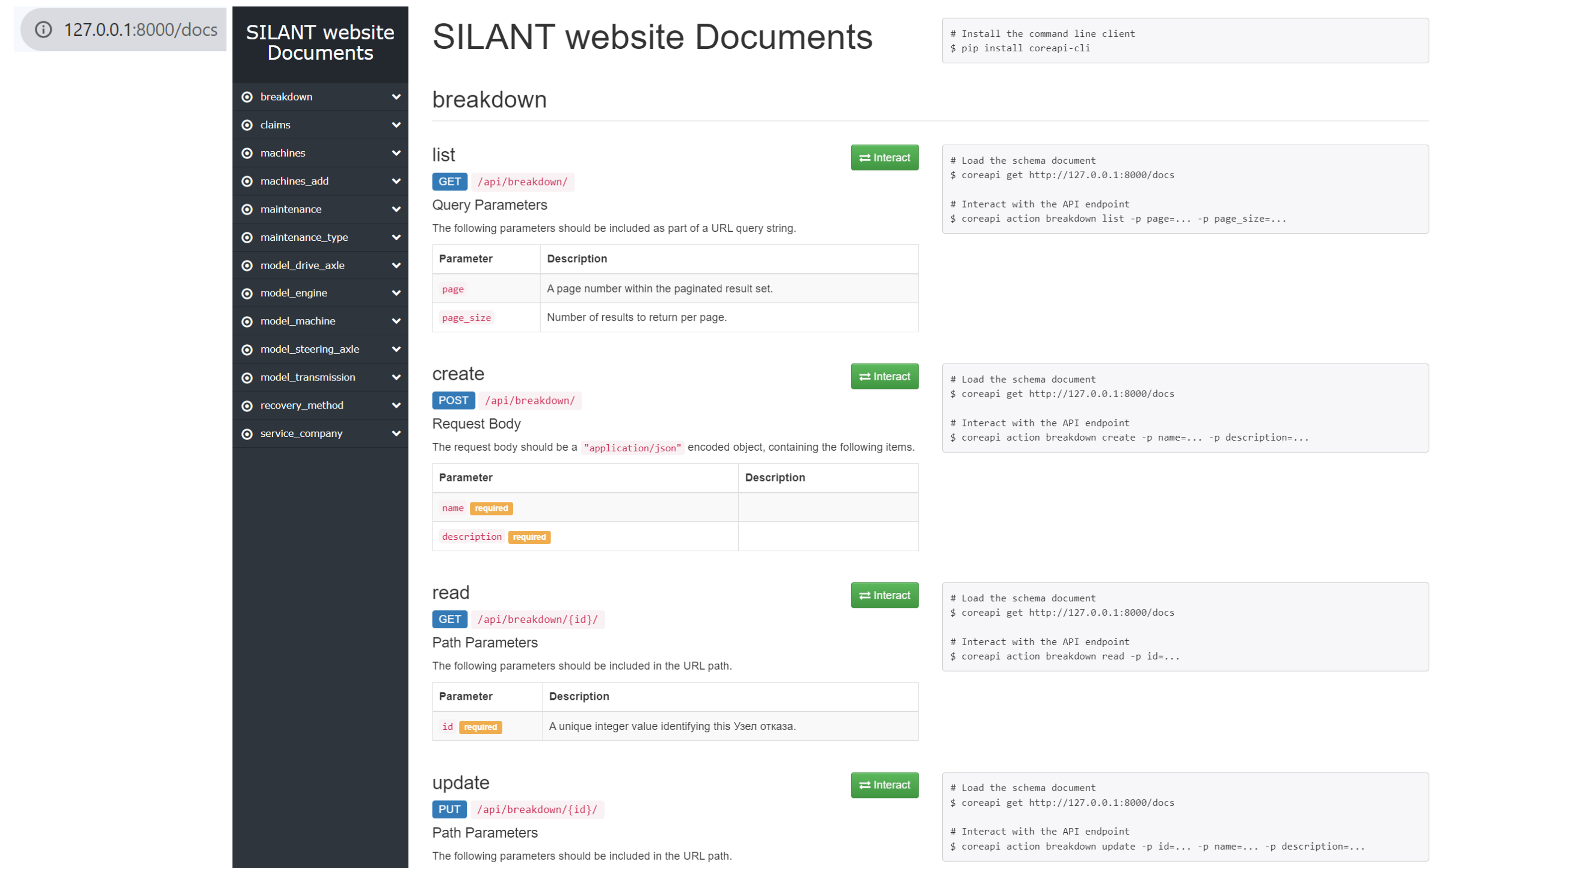Click the target icon beside maintenance_type
Viewport: 1571px width, 880px height.
click(247, 237)
